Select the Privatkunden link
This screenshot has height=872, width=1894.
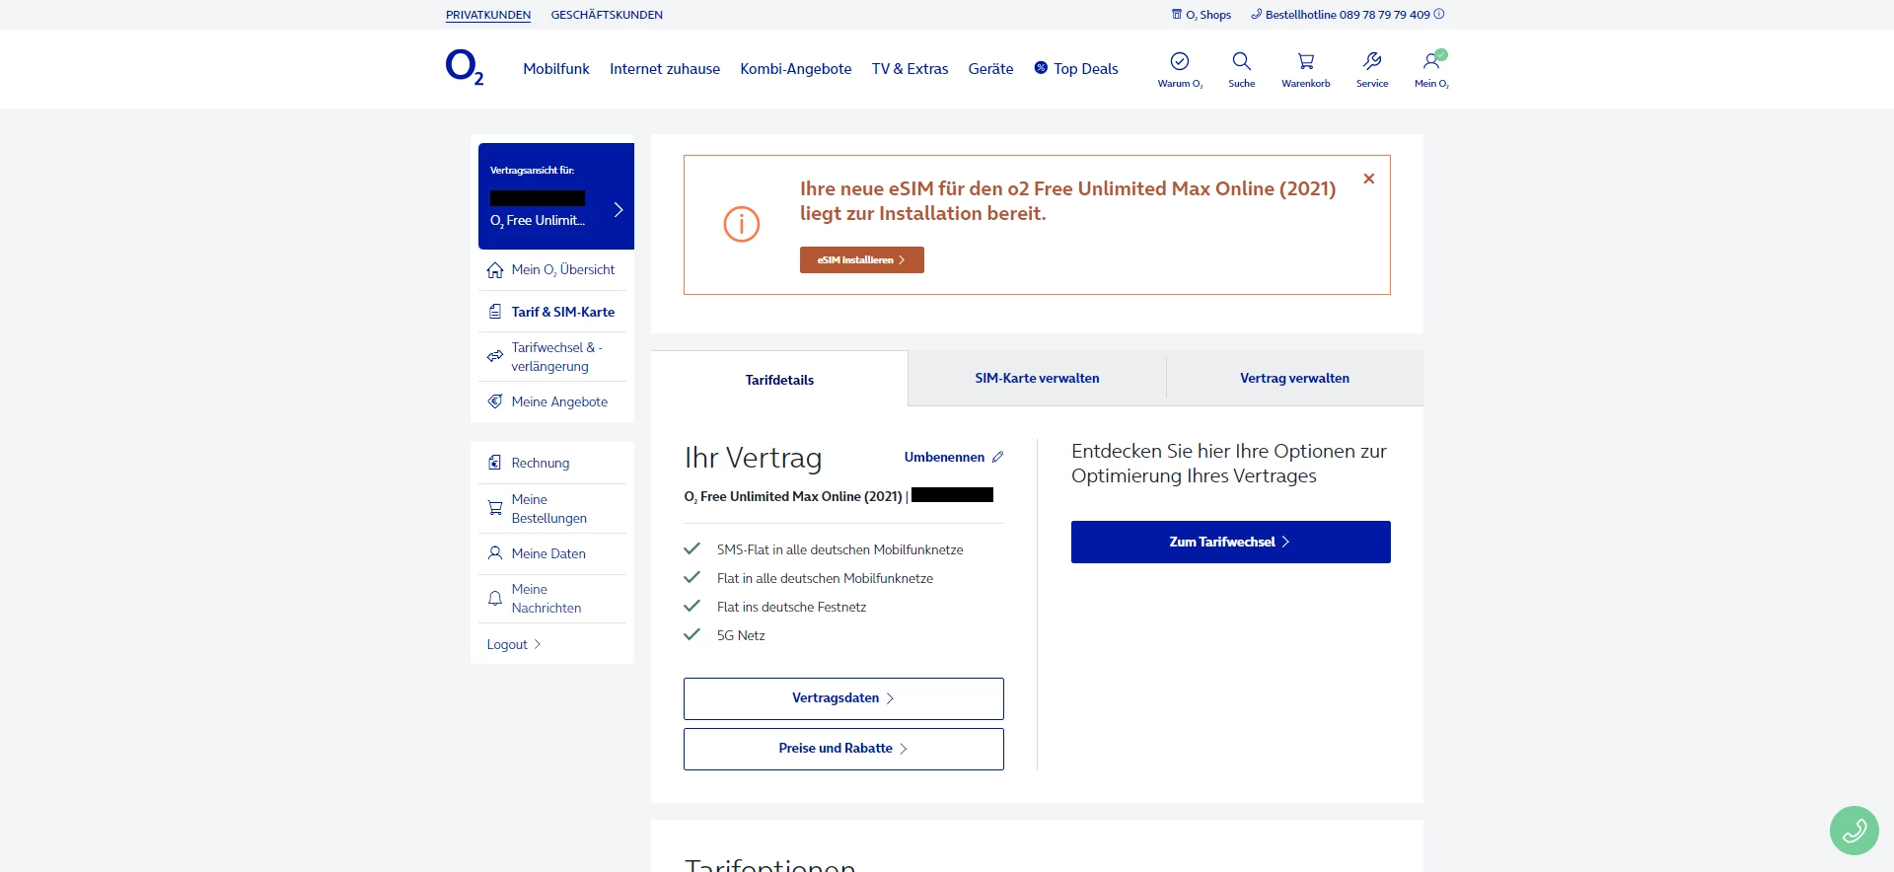(x=488, y=15)
